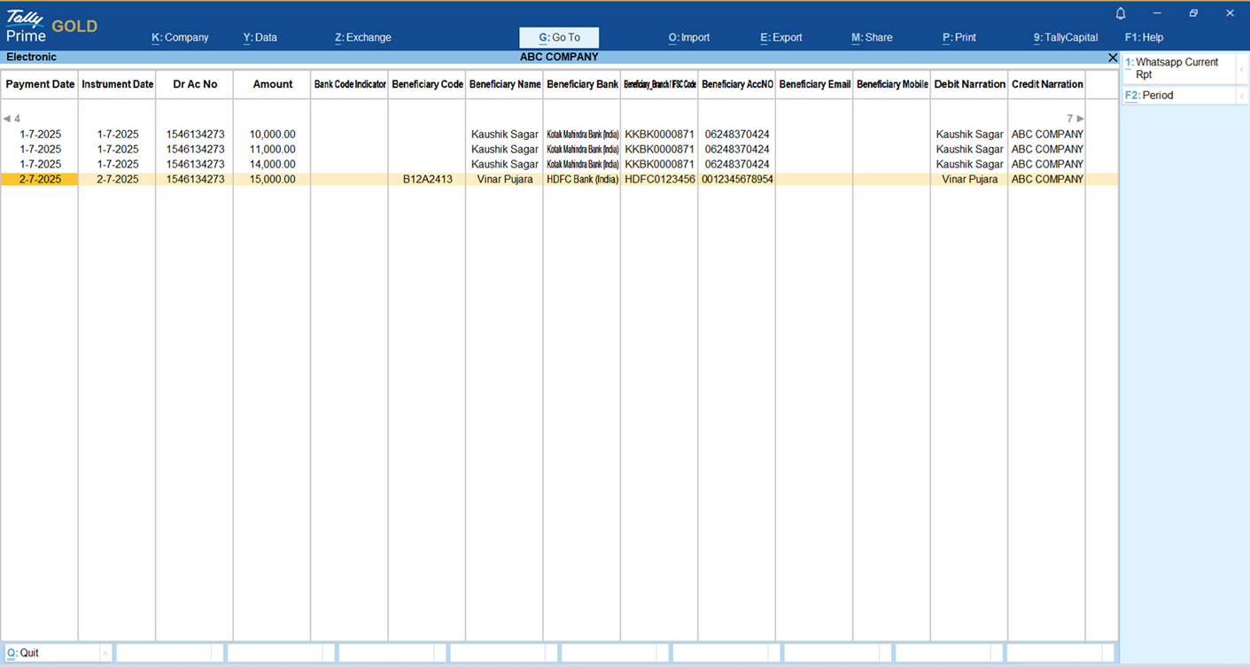The width and height of the screenshot is (1250, 667).
Task: Open the Data menu
Action: pyautogui.click(x=260, y=38)
